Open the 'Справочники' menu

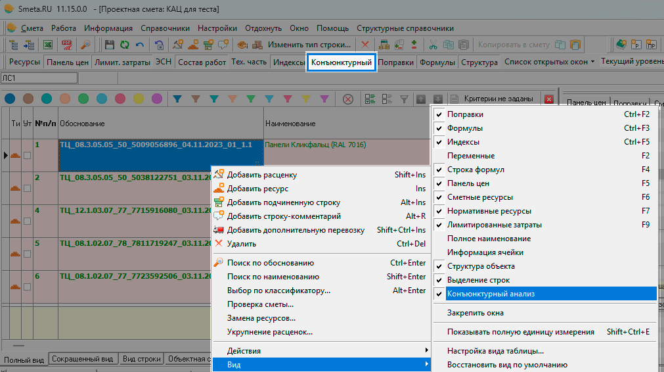[165, 28]
